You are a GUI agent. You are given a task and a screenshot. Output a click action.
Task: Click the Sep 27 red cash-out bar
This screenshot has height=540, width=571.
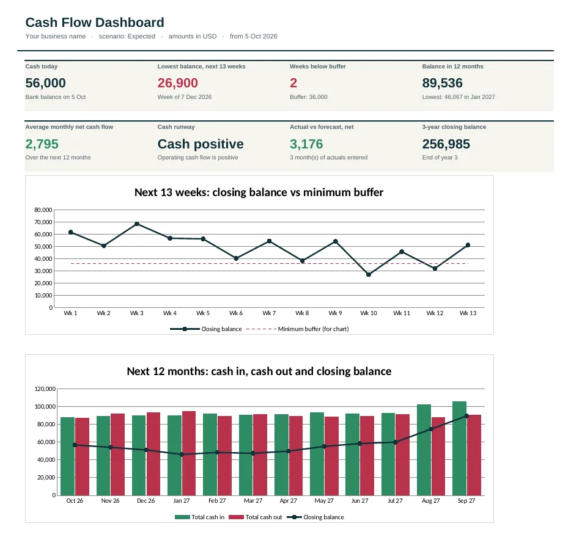point(474,455)
